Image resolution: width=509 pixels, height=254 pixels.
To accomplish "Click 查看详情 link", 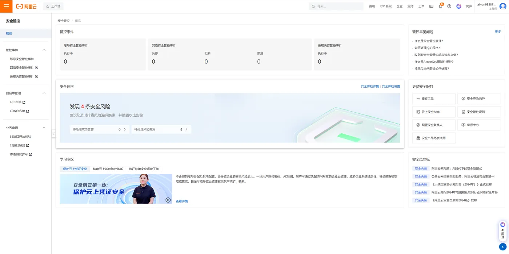I will click(x=182, y=201).
